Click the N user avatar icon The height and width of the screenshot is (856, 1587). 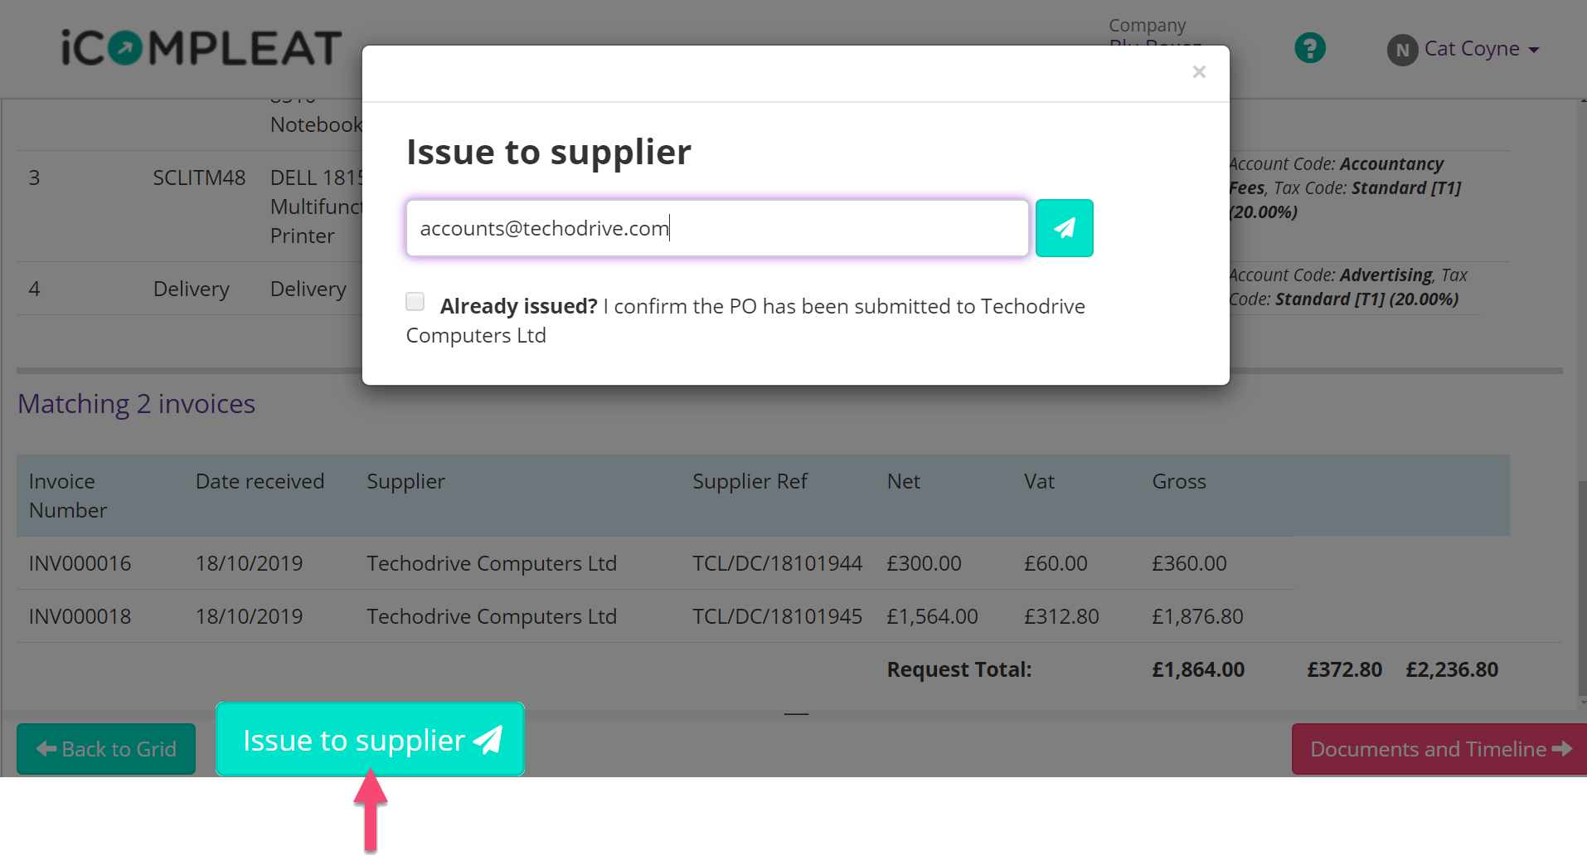(x=1402, y=50)
